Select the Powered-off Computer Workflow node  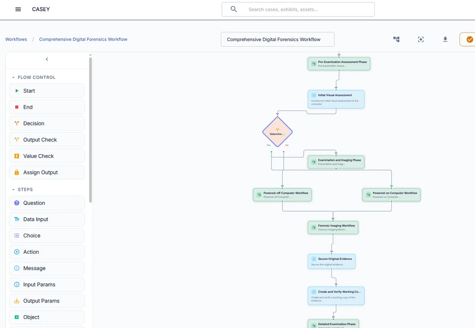[282, 195]
